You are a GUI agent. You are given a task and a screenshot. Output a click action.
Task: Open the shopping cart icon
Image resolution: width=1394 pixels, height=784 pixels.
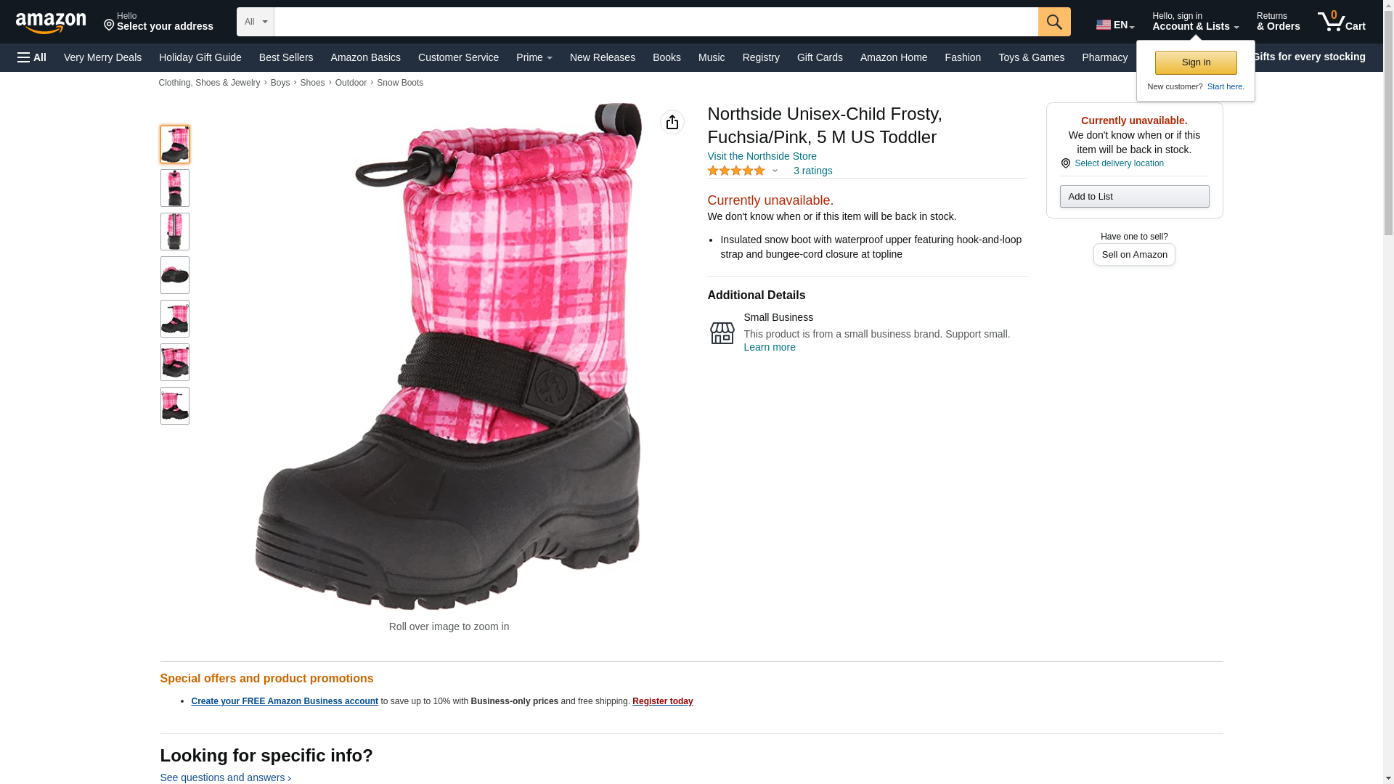pos(1341,22)
